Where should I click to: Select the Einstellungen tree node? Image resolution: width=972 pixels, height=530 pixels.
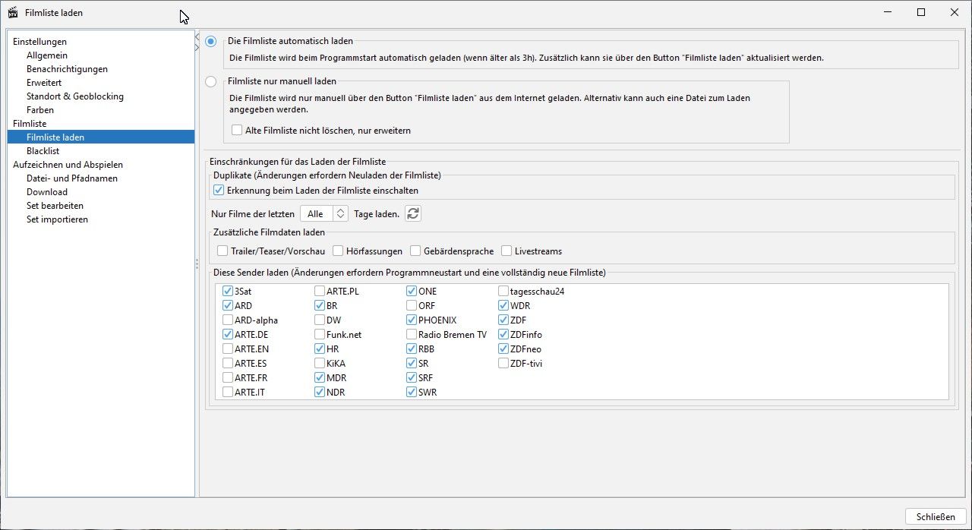[x=39, y=42]
